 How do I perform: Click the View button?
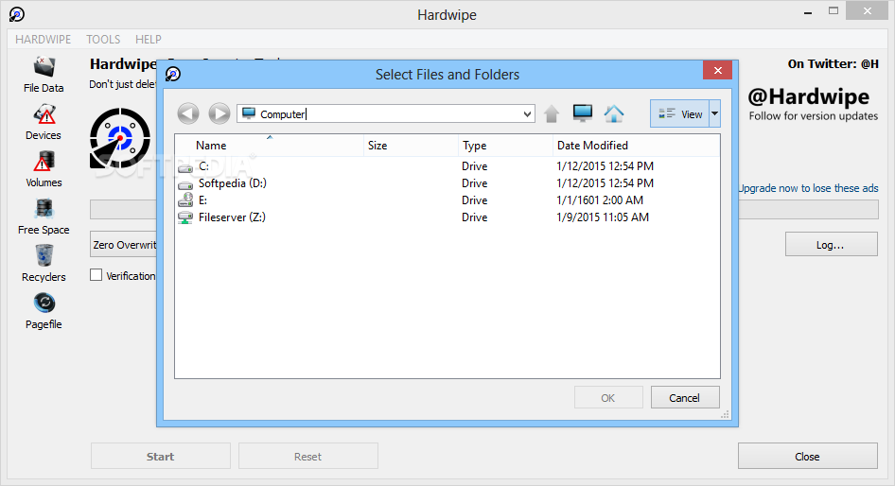[680, 113]
